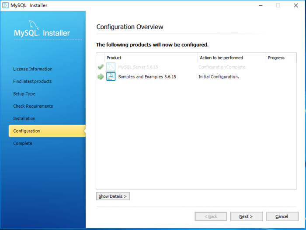Click the Next button

click(x=247, y=216)
